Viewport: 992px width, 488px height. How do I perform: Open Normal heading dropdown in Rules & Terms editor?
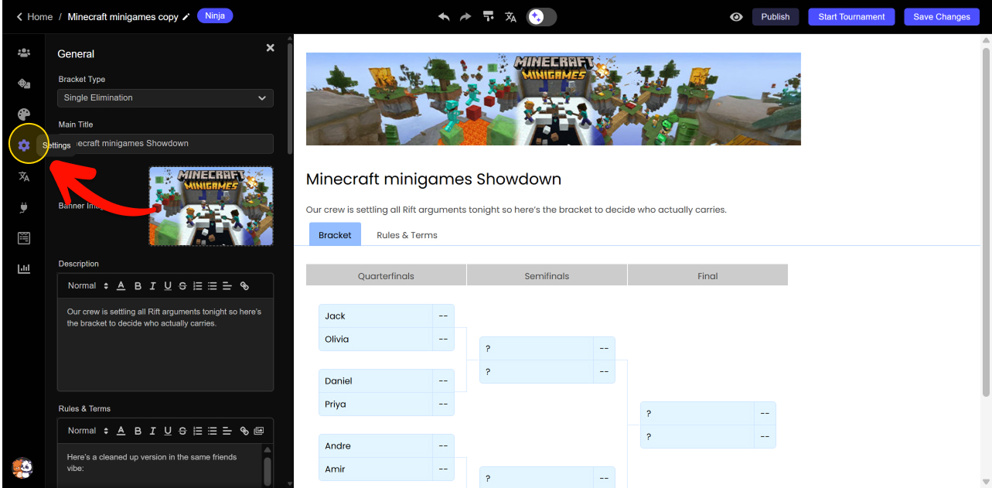(87, 431)
